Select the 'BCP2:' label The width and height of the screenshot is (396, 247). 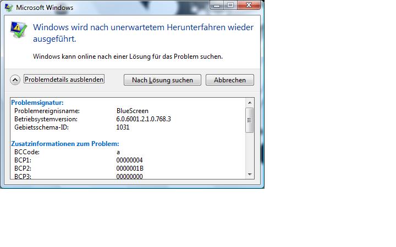(23, 169)
